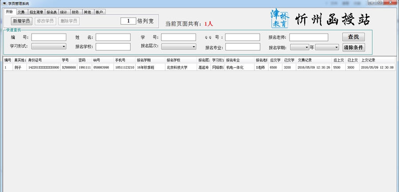This screenshot has width=399, height=192.
Task: Click the 报名学校 search field
Action: coord(113,47)
